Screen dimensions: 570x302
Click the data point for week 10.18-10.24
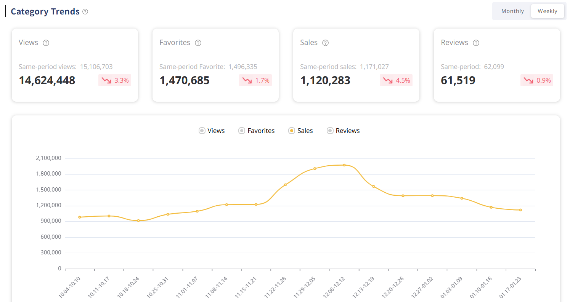tap(138, 221)
